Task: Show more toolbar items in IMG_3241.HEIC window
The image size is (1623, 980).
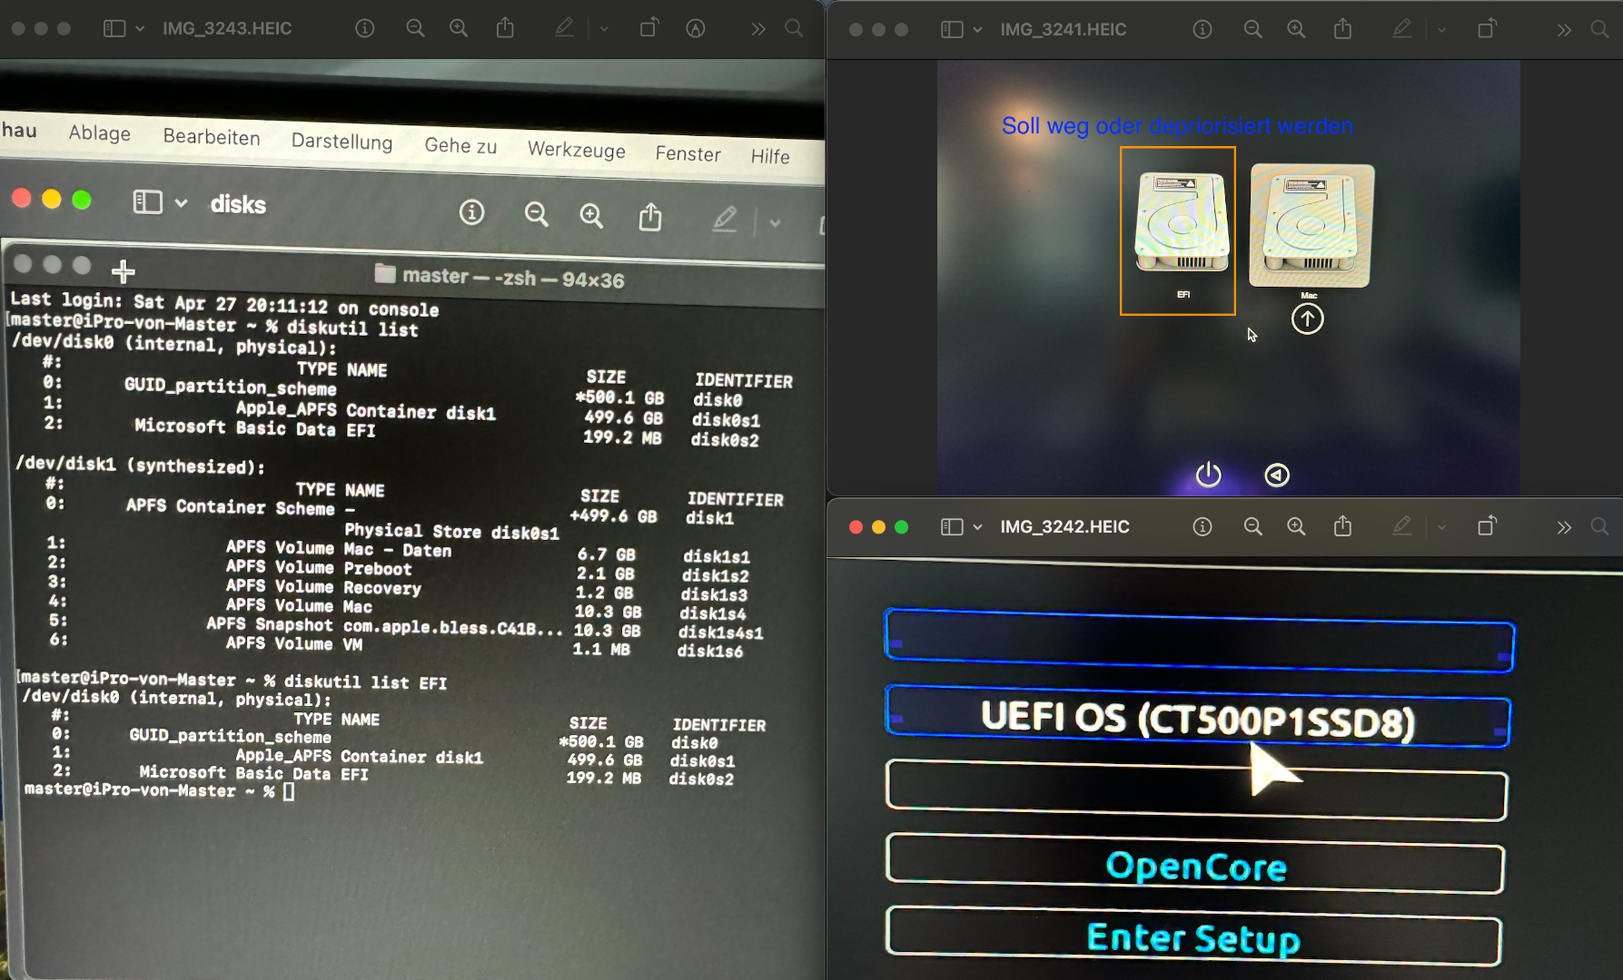Action: 1564,29
